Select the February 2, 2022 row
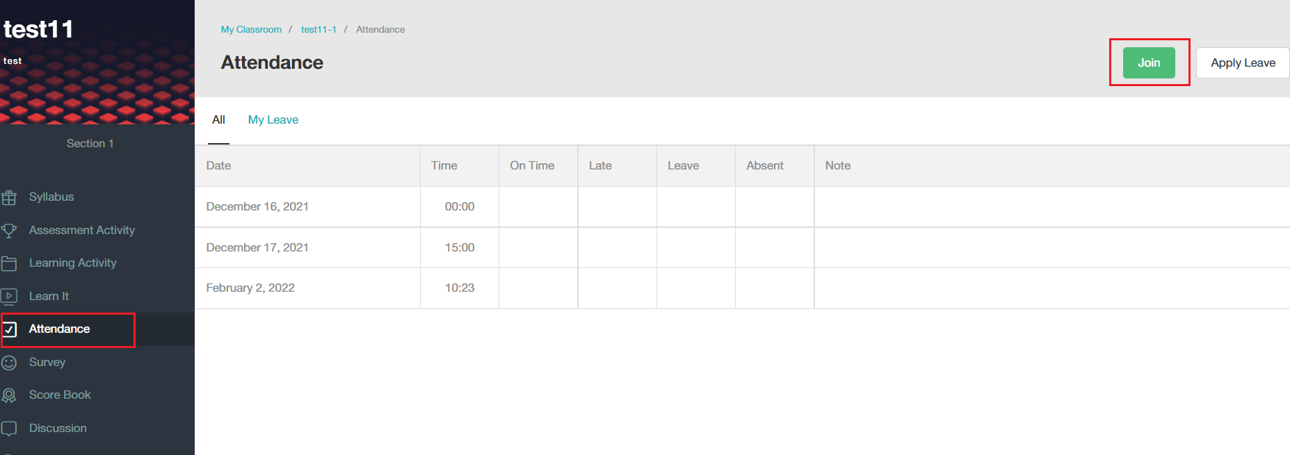Viewport: 1290px width, 455px height. tap(742, 288)
